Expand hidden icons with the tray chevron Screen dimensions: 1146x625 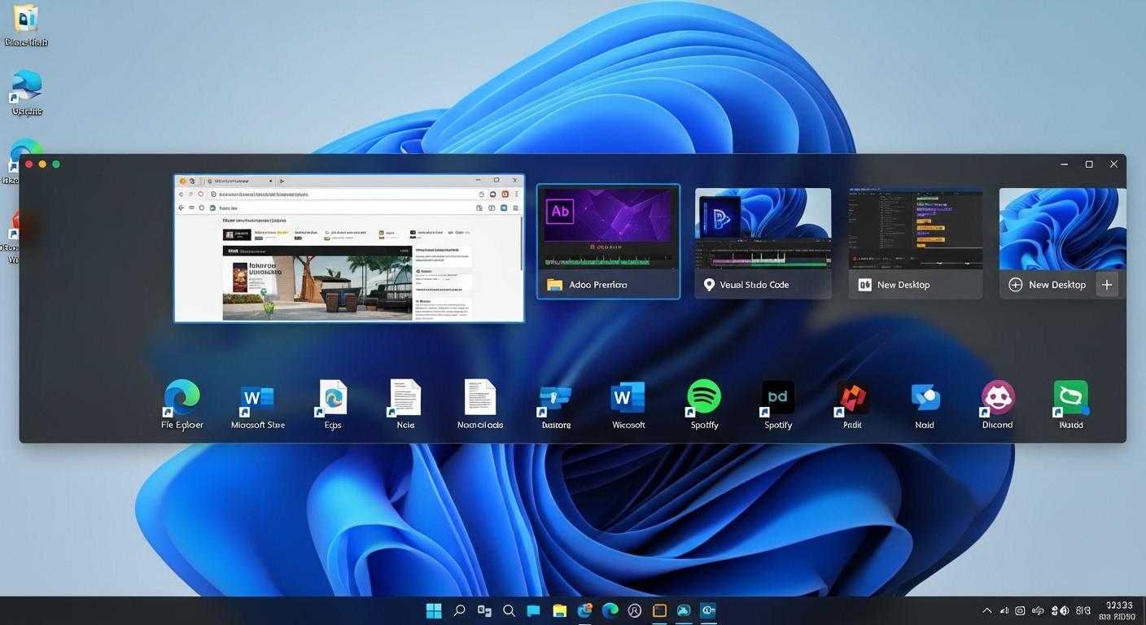tap(986, 610)
